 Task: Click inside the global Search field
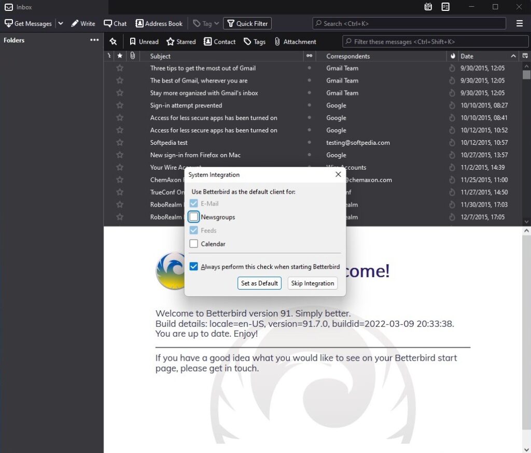point(409,23)
